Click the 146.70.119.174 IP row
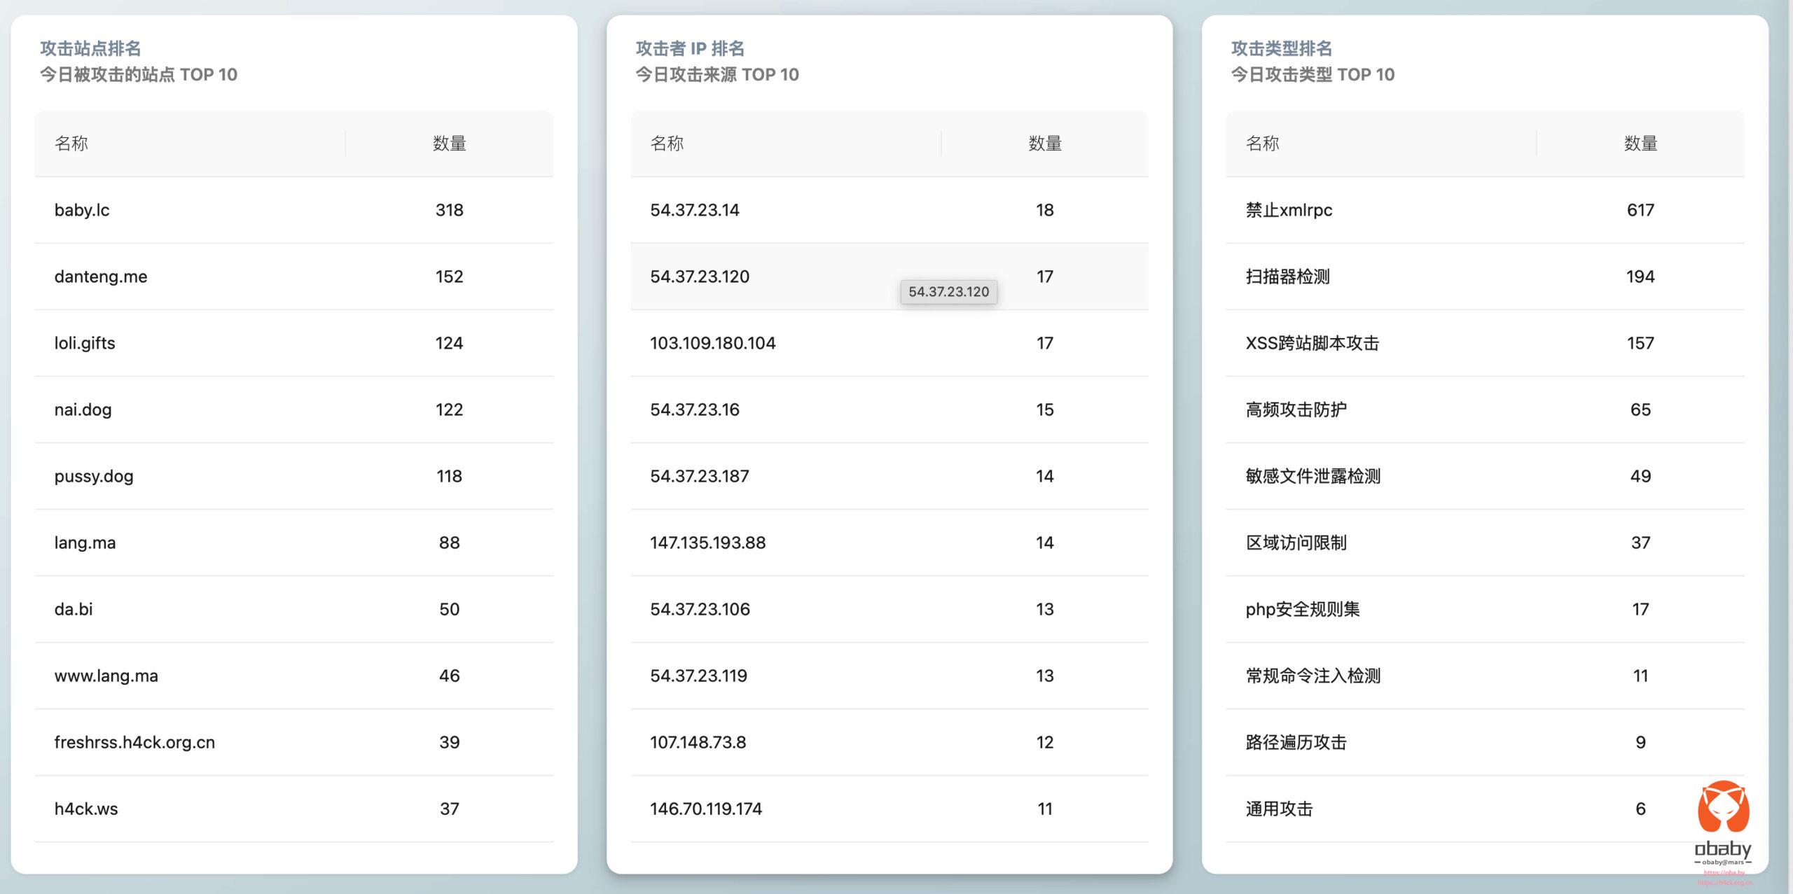 (705, 809)
